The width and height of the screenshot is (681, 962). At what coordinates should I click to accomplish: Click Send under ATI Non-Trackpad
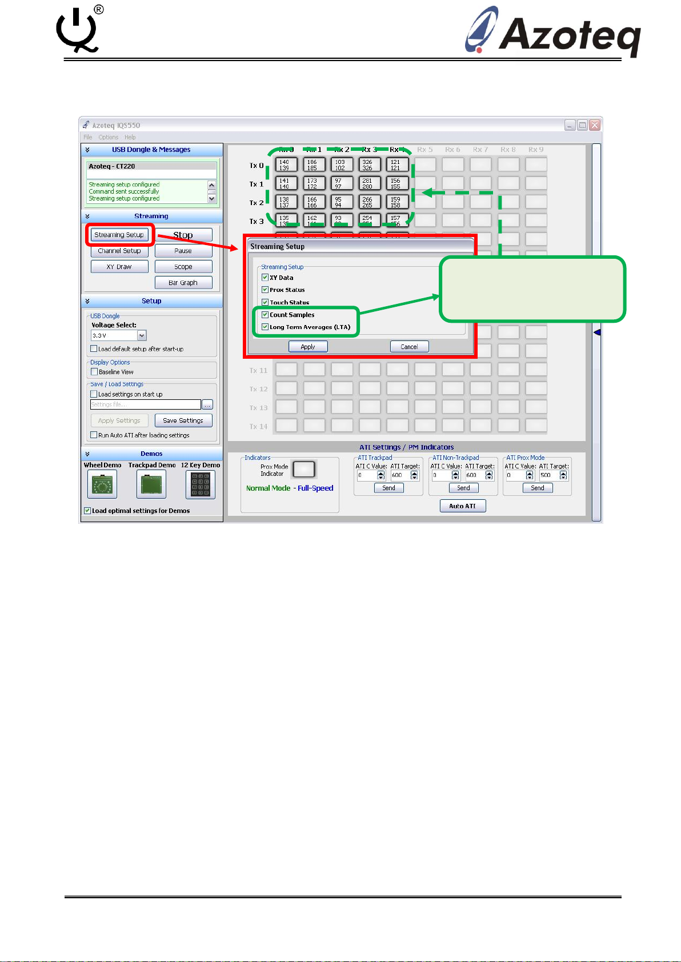pos(464,488)
